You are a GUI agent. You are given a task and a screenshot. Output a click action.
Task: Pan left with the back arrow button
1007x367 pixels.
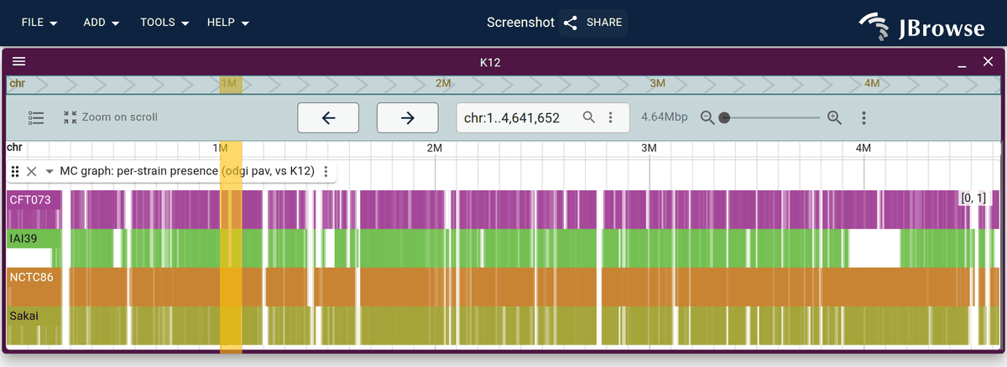pos(328,118)
